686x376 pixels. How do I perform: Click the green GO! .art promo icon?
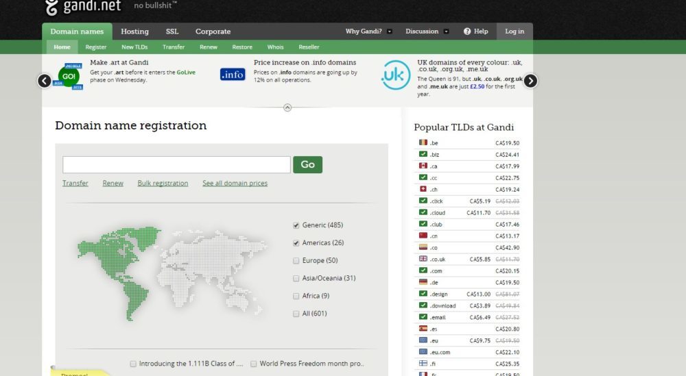69,75
